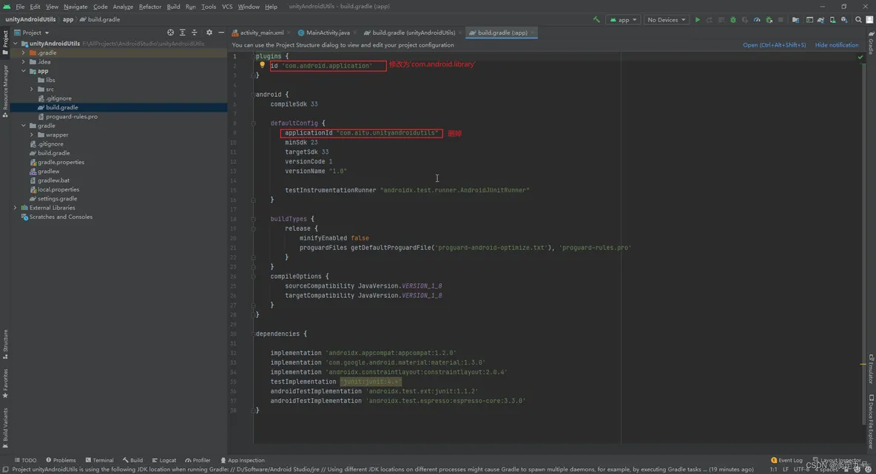This screenshot has width=876, height=474.
Task: Click the grey Stop button in the toolbar
Action: click(781, 19)
